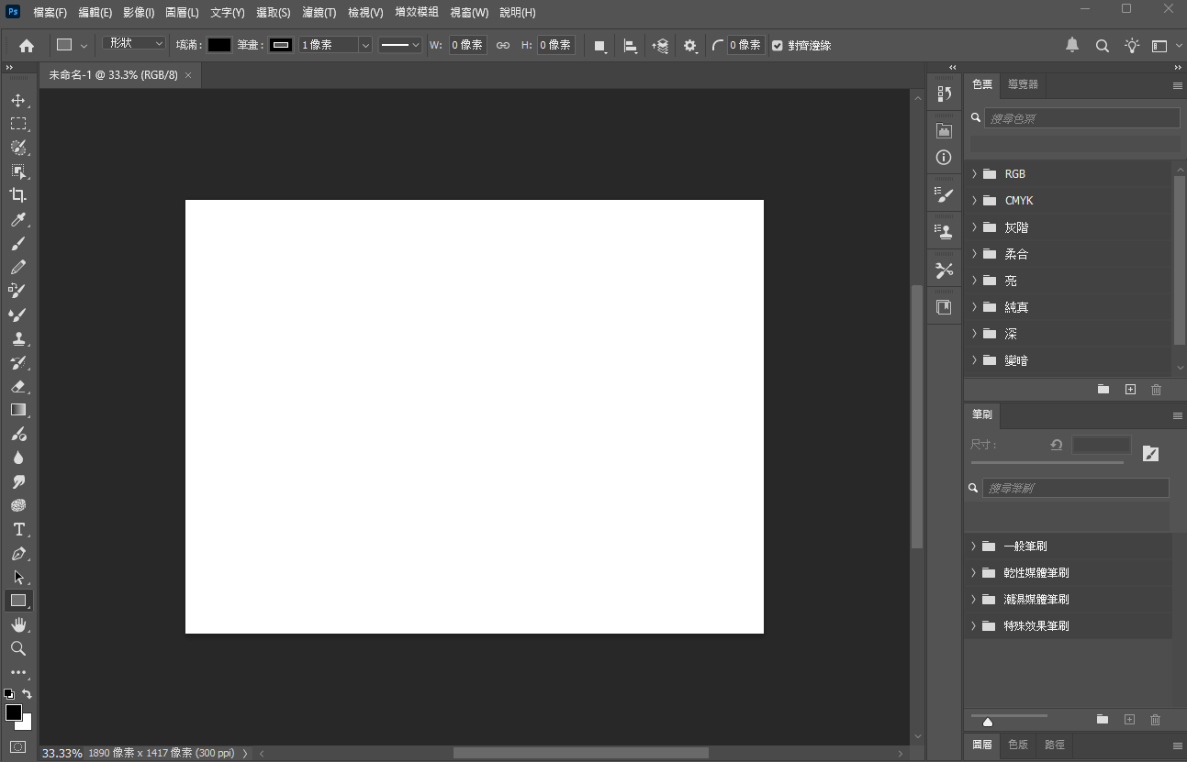Select the Zoom tool
Viewport: 1187px width, 762px height.
coord(17,648)
